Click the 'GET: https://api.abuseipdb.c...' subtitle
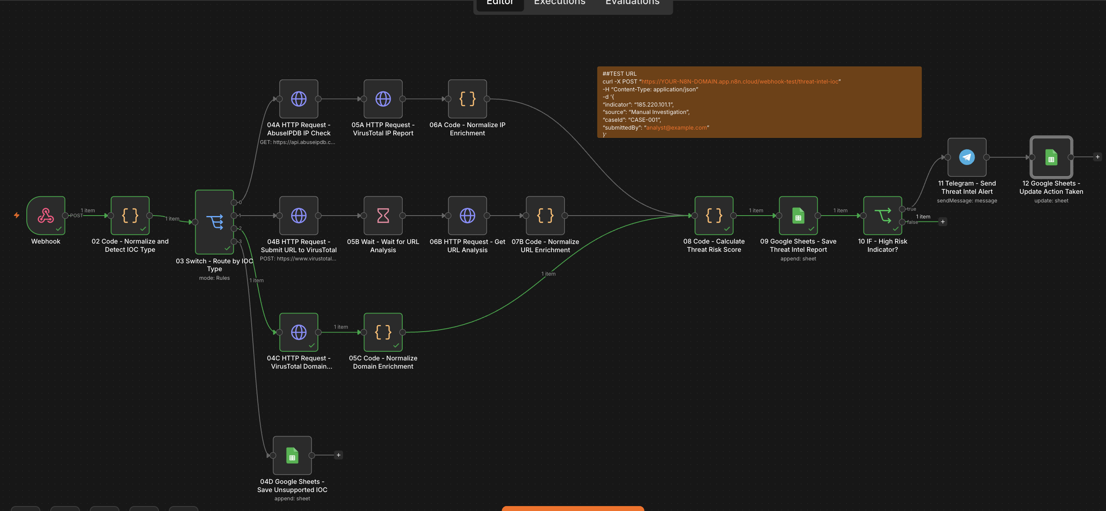Screen dimensions: 1106x511 click(x=298, y=142)
